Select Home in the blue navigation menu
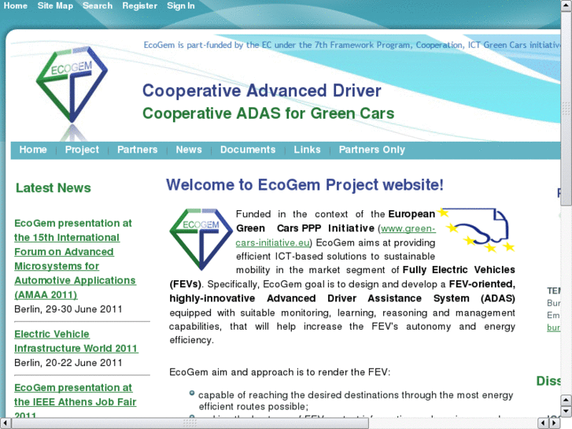Image resolution: width=572 pixels, height=429 pixels. click(33, 150)
